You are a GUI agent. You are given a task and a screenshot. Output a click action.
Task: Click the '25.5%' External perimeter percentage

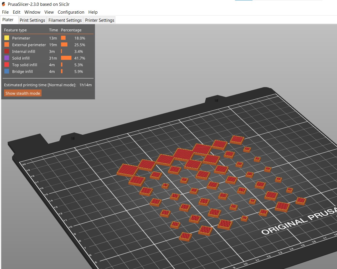coord(80,45)
